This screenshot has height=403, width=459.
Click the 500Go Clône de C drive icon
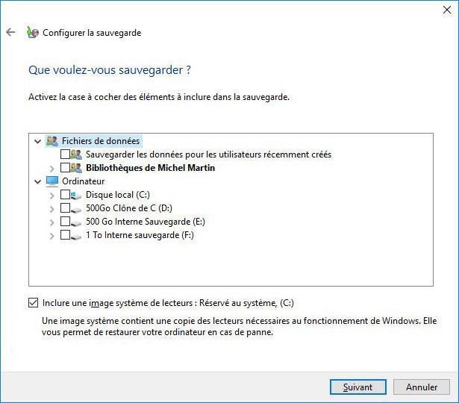click(77, 208)
